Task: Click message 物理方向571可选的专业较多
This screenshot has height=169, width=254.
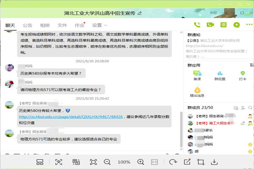Action: [69, 139]
